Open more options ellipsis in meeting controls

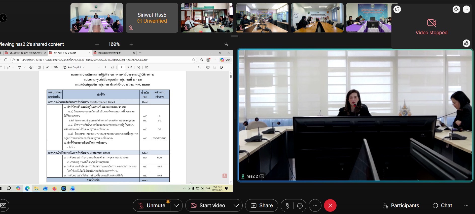click(x=315, y=206)
